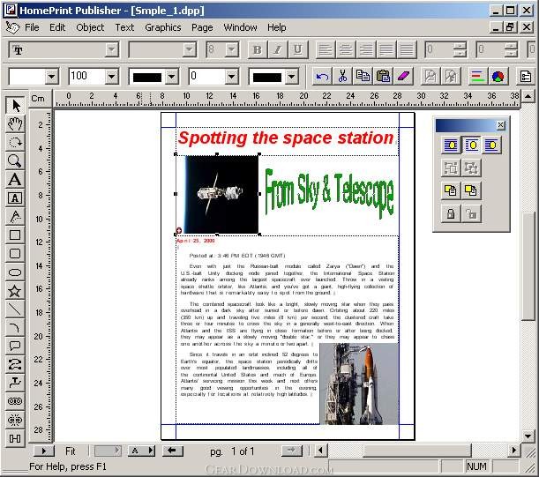Open the Fit zoom arrow button
This screenshot has width=539, height=477.
coord(43,451)
